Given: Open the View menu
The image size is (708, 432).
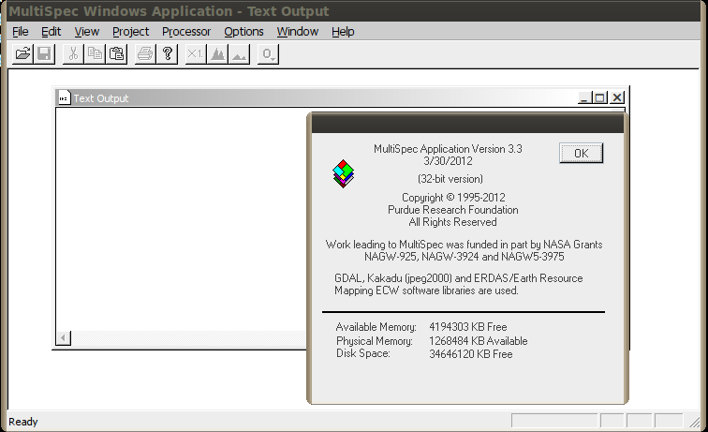Looking at the screenshot, I should pos(87,32).
